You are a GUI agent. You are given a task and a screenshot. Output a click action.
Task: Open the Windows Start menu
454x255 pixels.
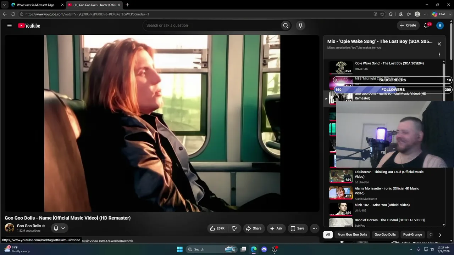click(x=180, y=249)
